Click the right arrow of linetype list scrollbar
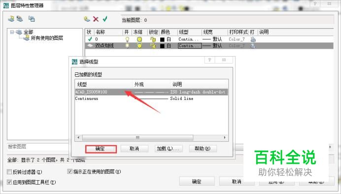Screen dimensions: 341x194 [225, 137]
